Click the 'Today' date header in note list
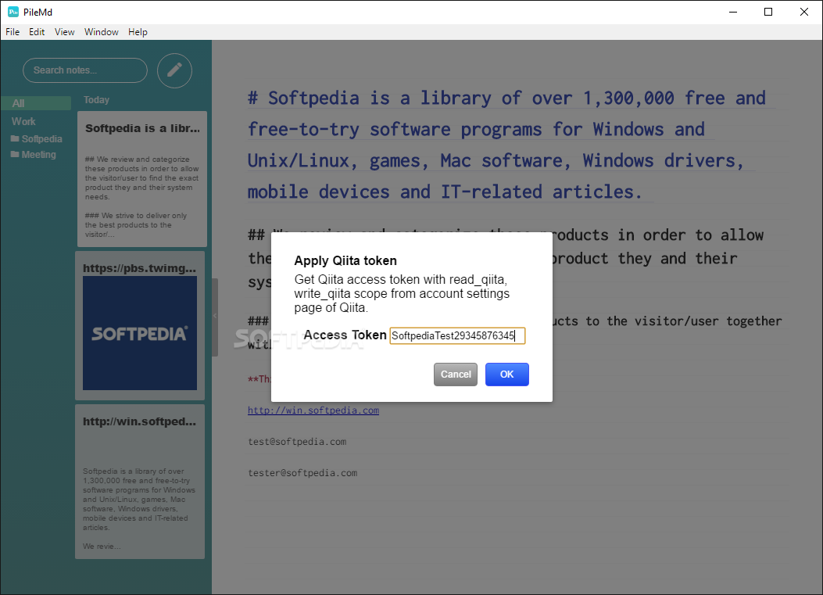The width and height of the screenshot is (823, 595). 97,100
